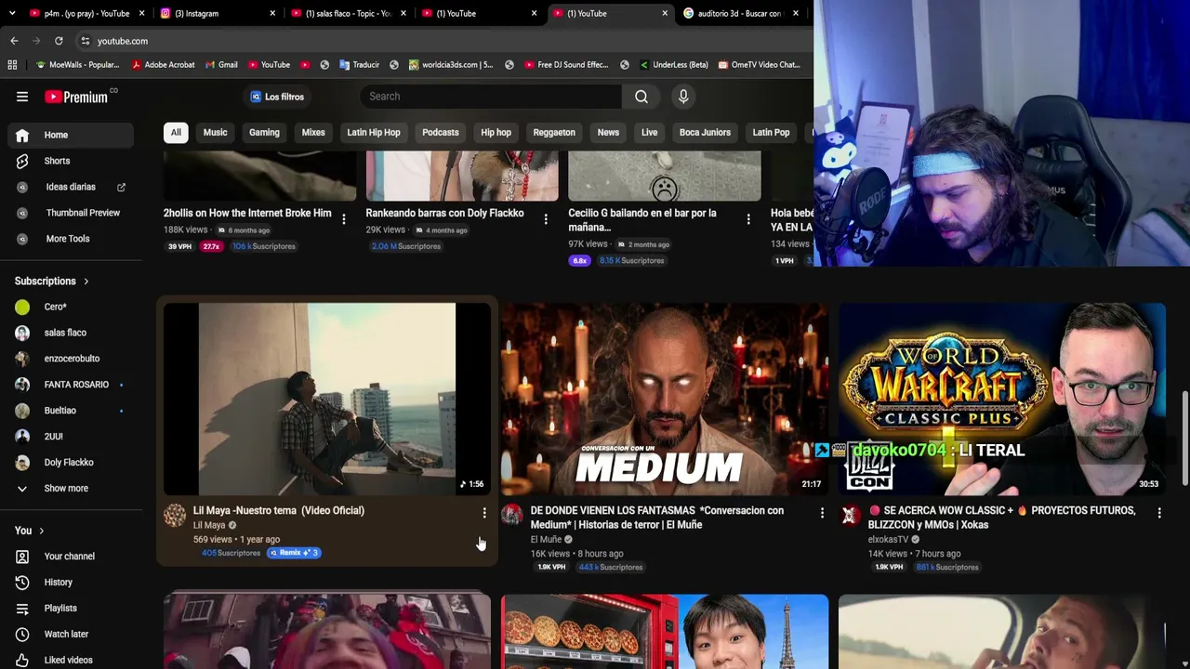Viewport: 1190px width, 669px height.
Task: Open the Traducir bookmark
Action: [359, 65]
